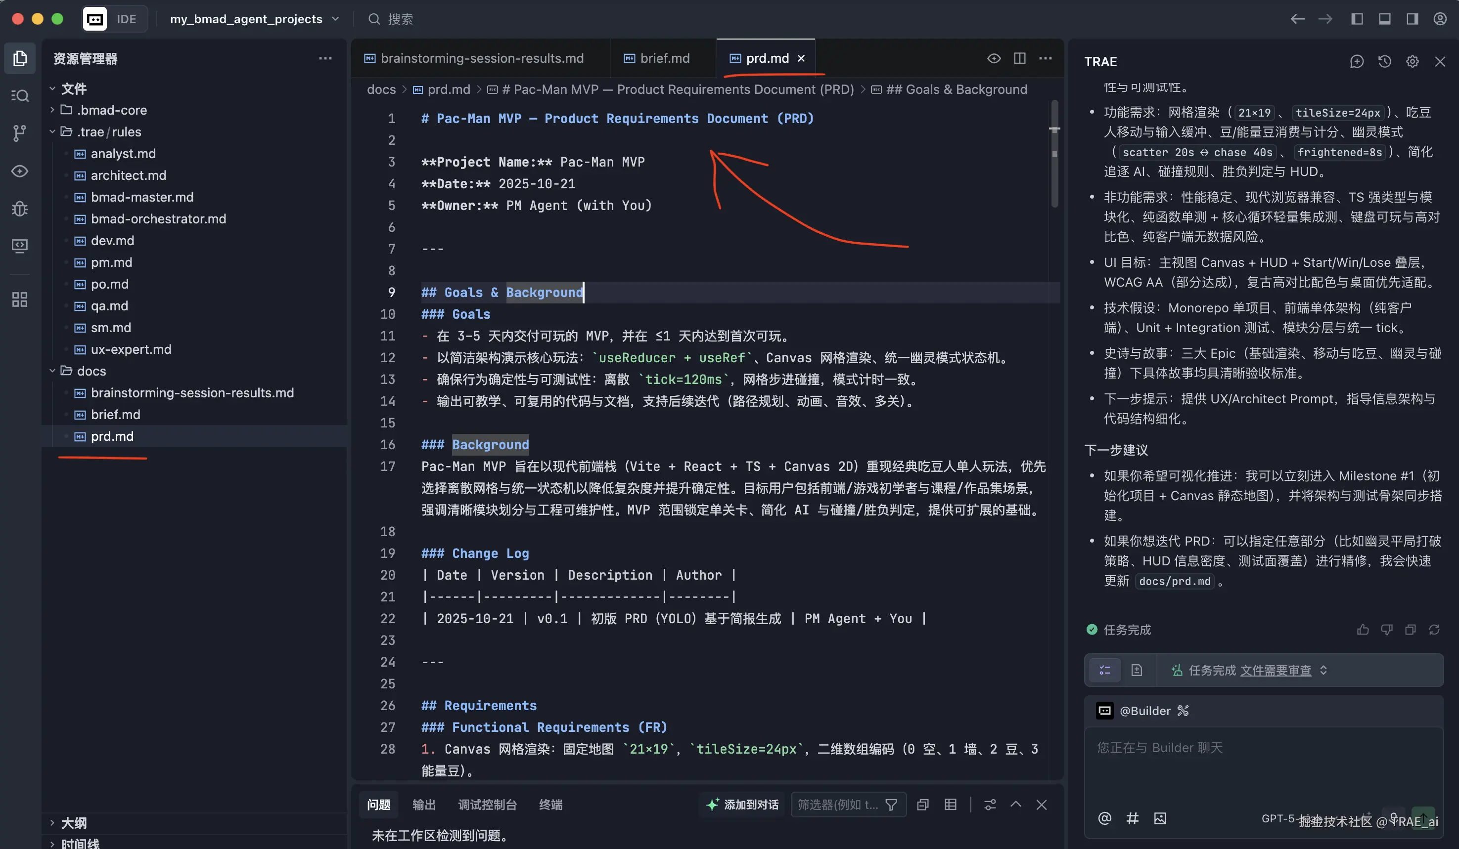Click the thumbs up feedback icon
The height and width of the screenshot is (849, 1459).
1363,630
